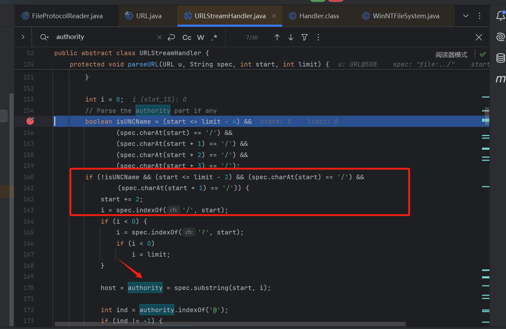Click URLStreamHandler in the class declaration
The image size is (506, 329).
tap(170, 53)
